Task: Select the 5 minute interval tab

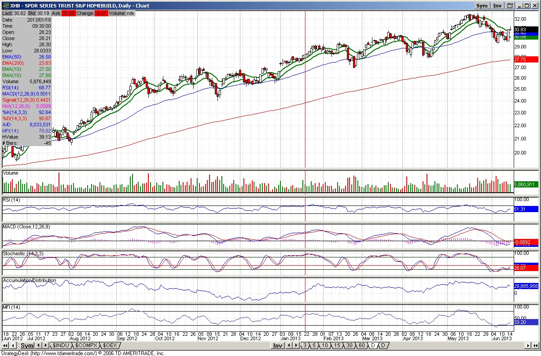Action: [314, 345]
